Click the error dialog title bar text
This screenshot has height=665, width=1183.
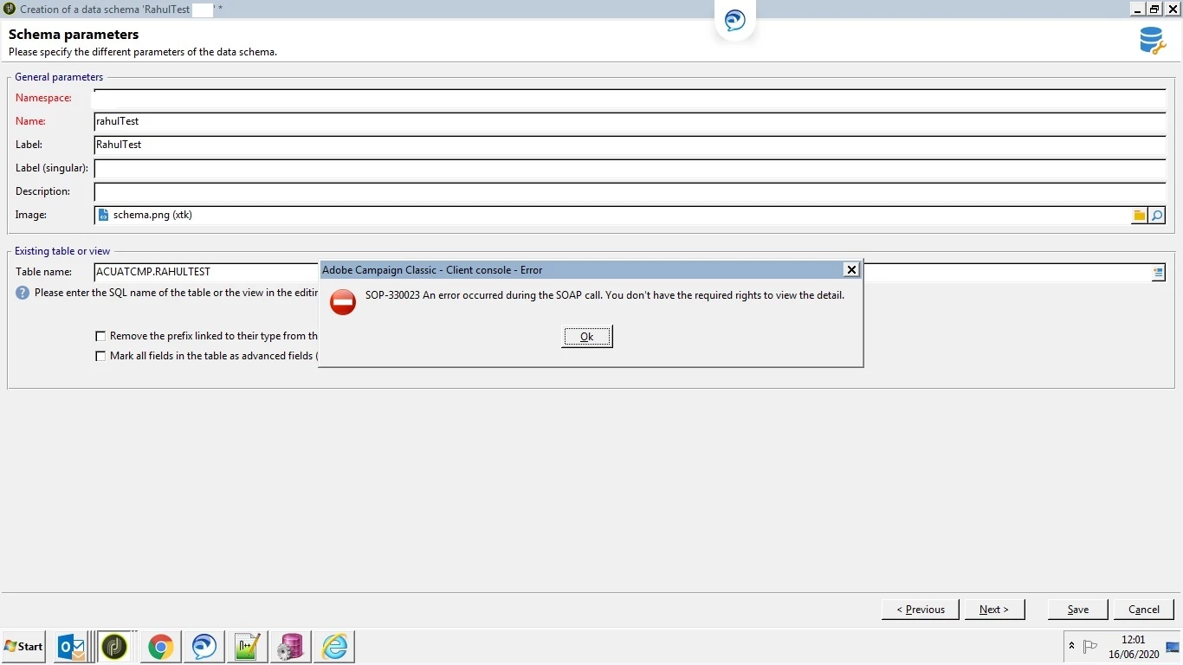point(432,270)
